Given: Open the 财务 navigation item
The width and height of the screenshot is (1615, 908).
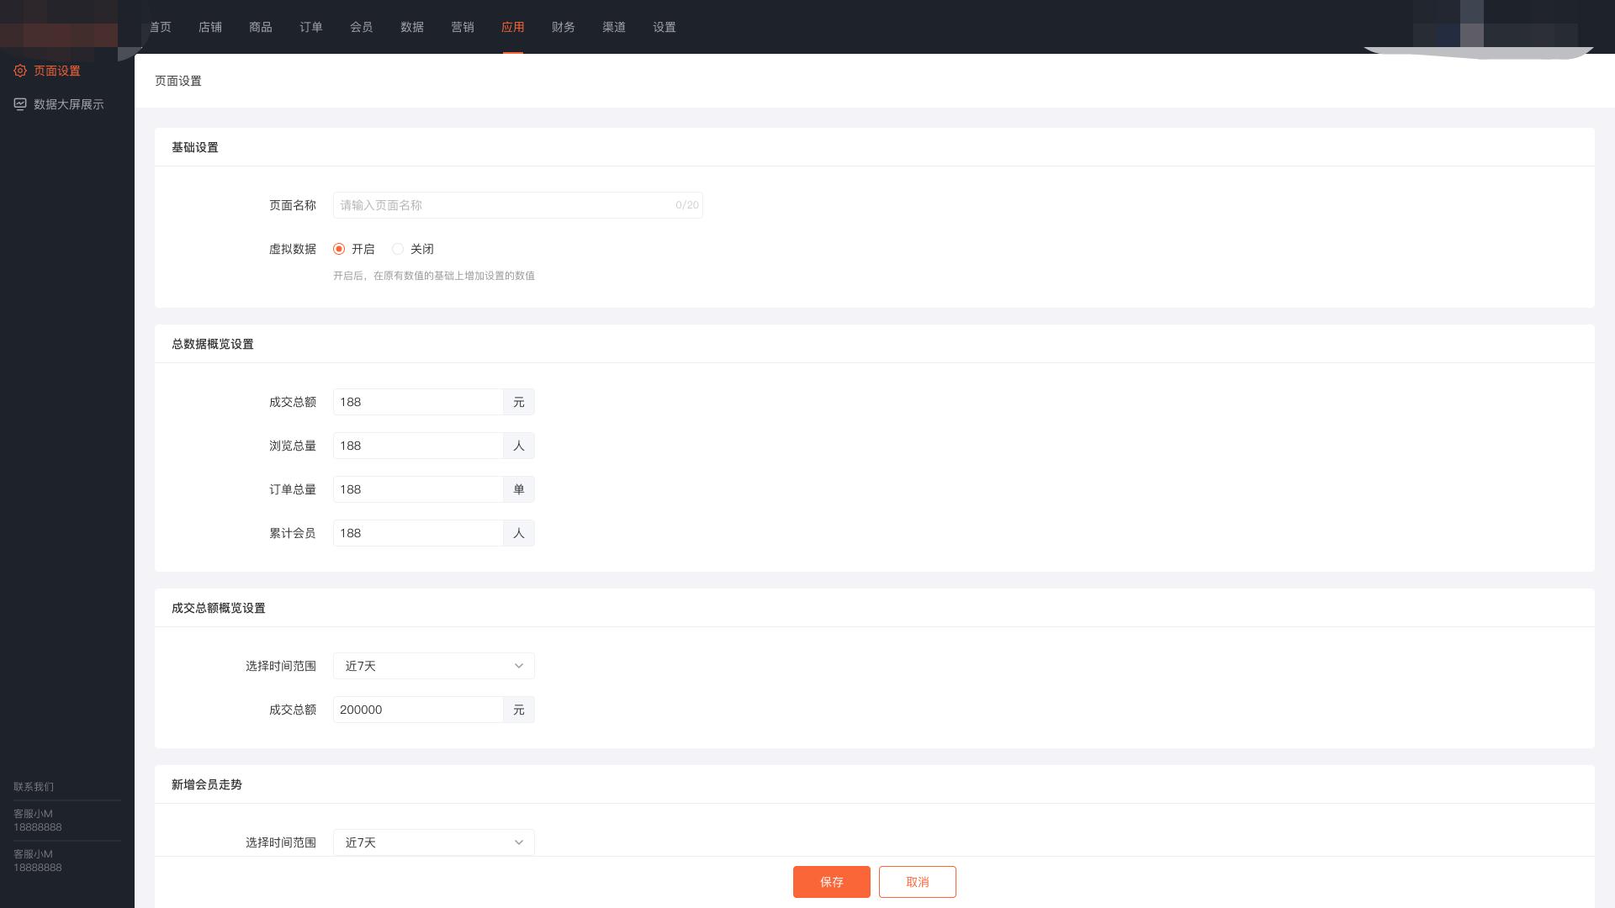Looking at the screenshot, I should tap(563, 27).
